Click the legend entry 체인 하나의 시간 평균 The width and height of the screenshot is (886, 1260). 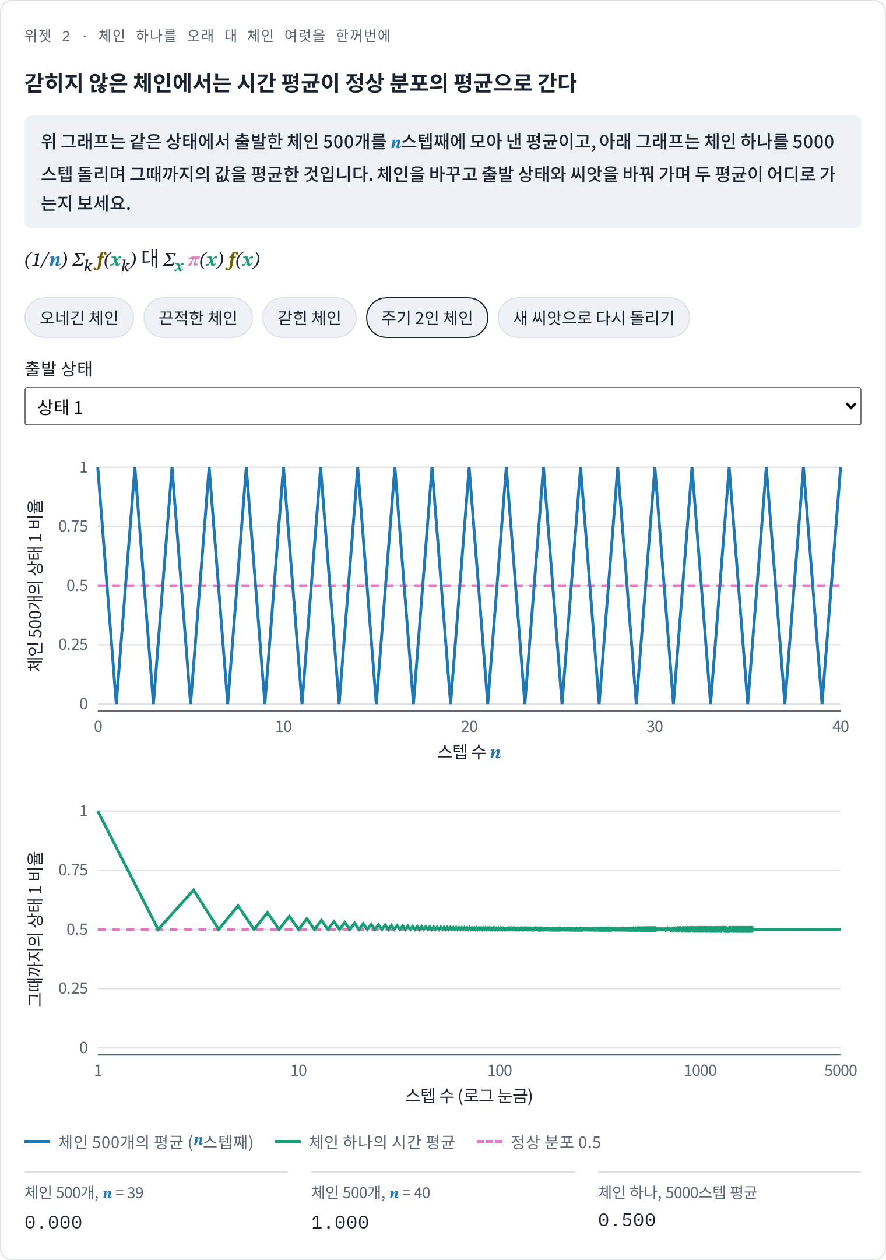365,1142
